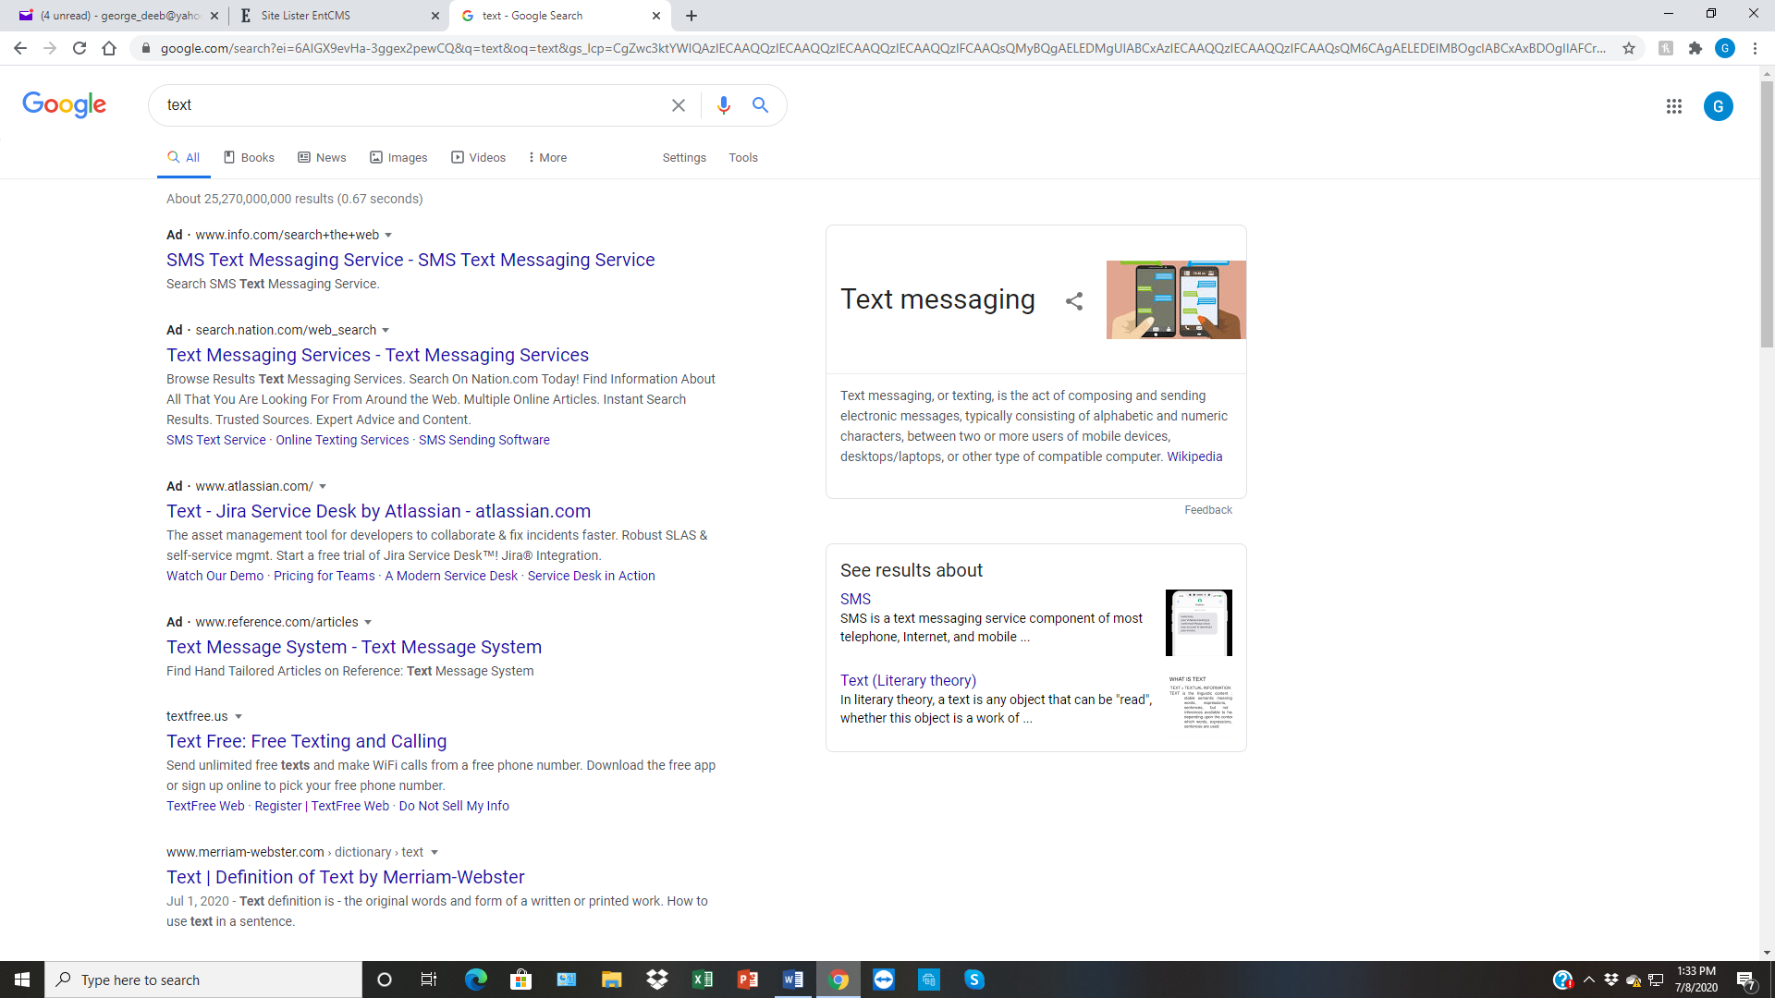Click inside the Google search text field

(x=407, y=105)
